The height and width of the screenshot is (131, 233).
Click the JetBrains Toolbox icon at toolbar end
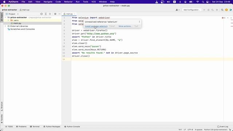(x=230, y=10)
